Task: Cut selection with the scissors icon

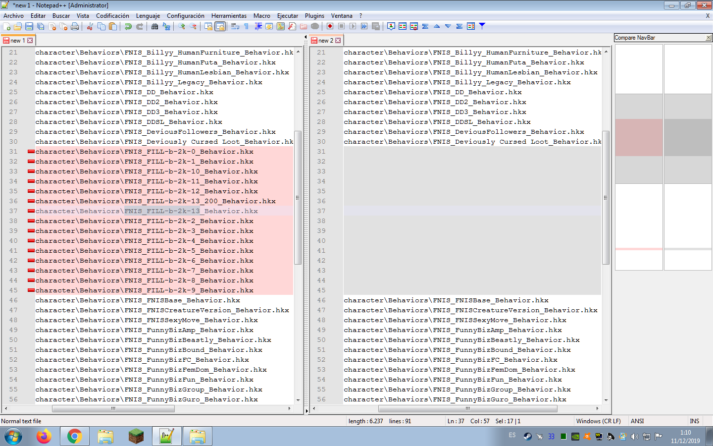Action: [90, 26]
